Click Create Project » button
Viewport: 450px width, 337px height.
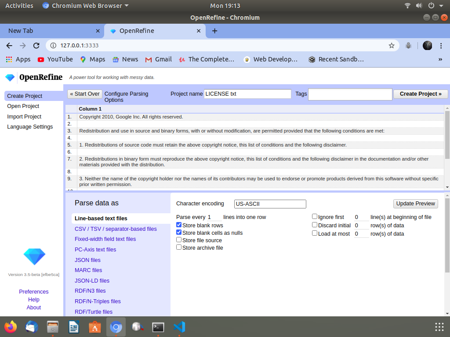point(421,94)
